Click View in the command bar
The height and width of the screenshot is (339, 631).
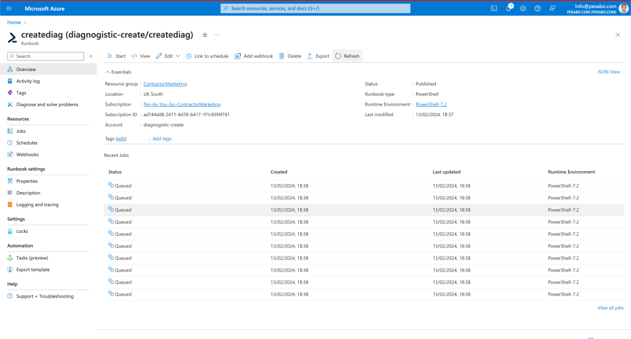141,56
